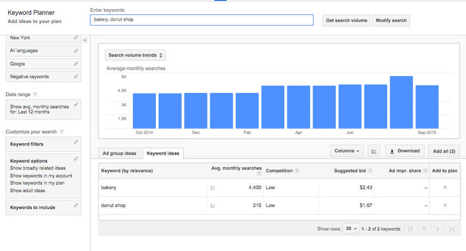Open New York location setting
Image resolution: width=466 pixels, height=251 pixels.
pyautogui.click(x=44, y=38)
